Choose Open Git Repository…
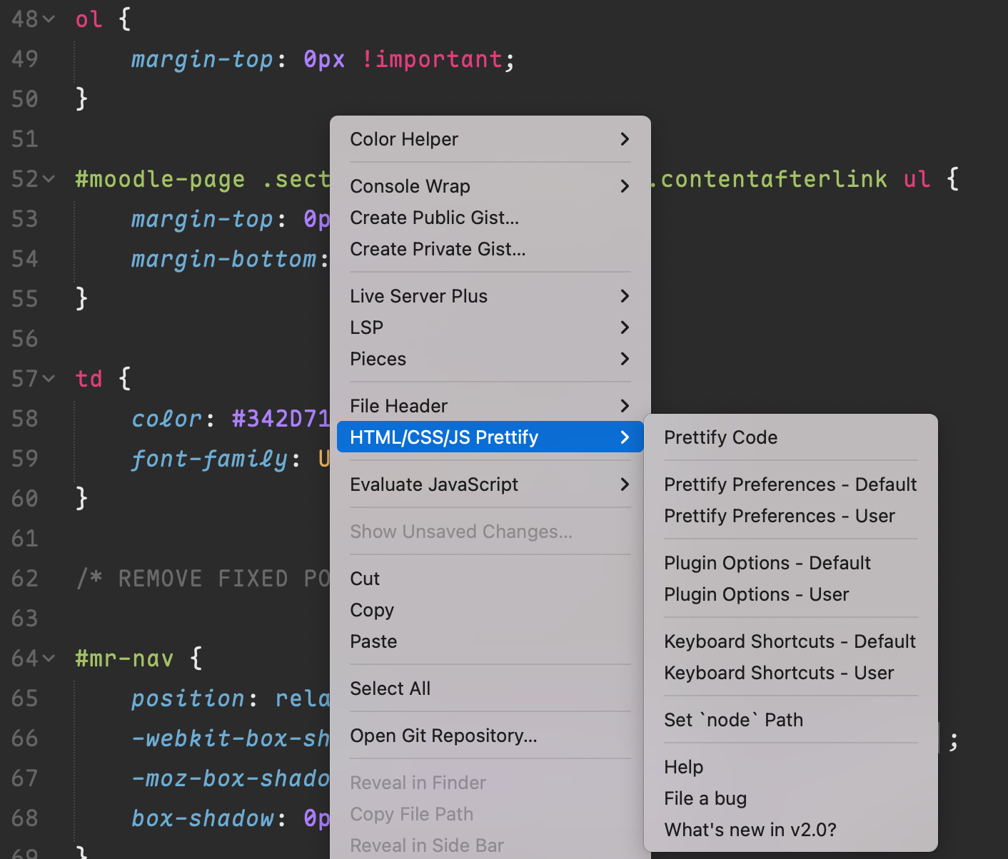The image size is (1008, 859). (x=443, y=736)
